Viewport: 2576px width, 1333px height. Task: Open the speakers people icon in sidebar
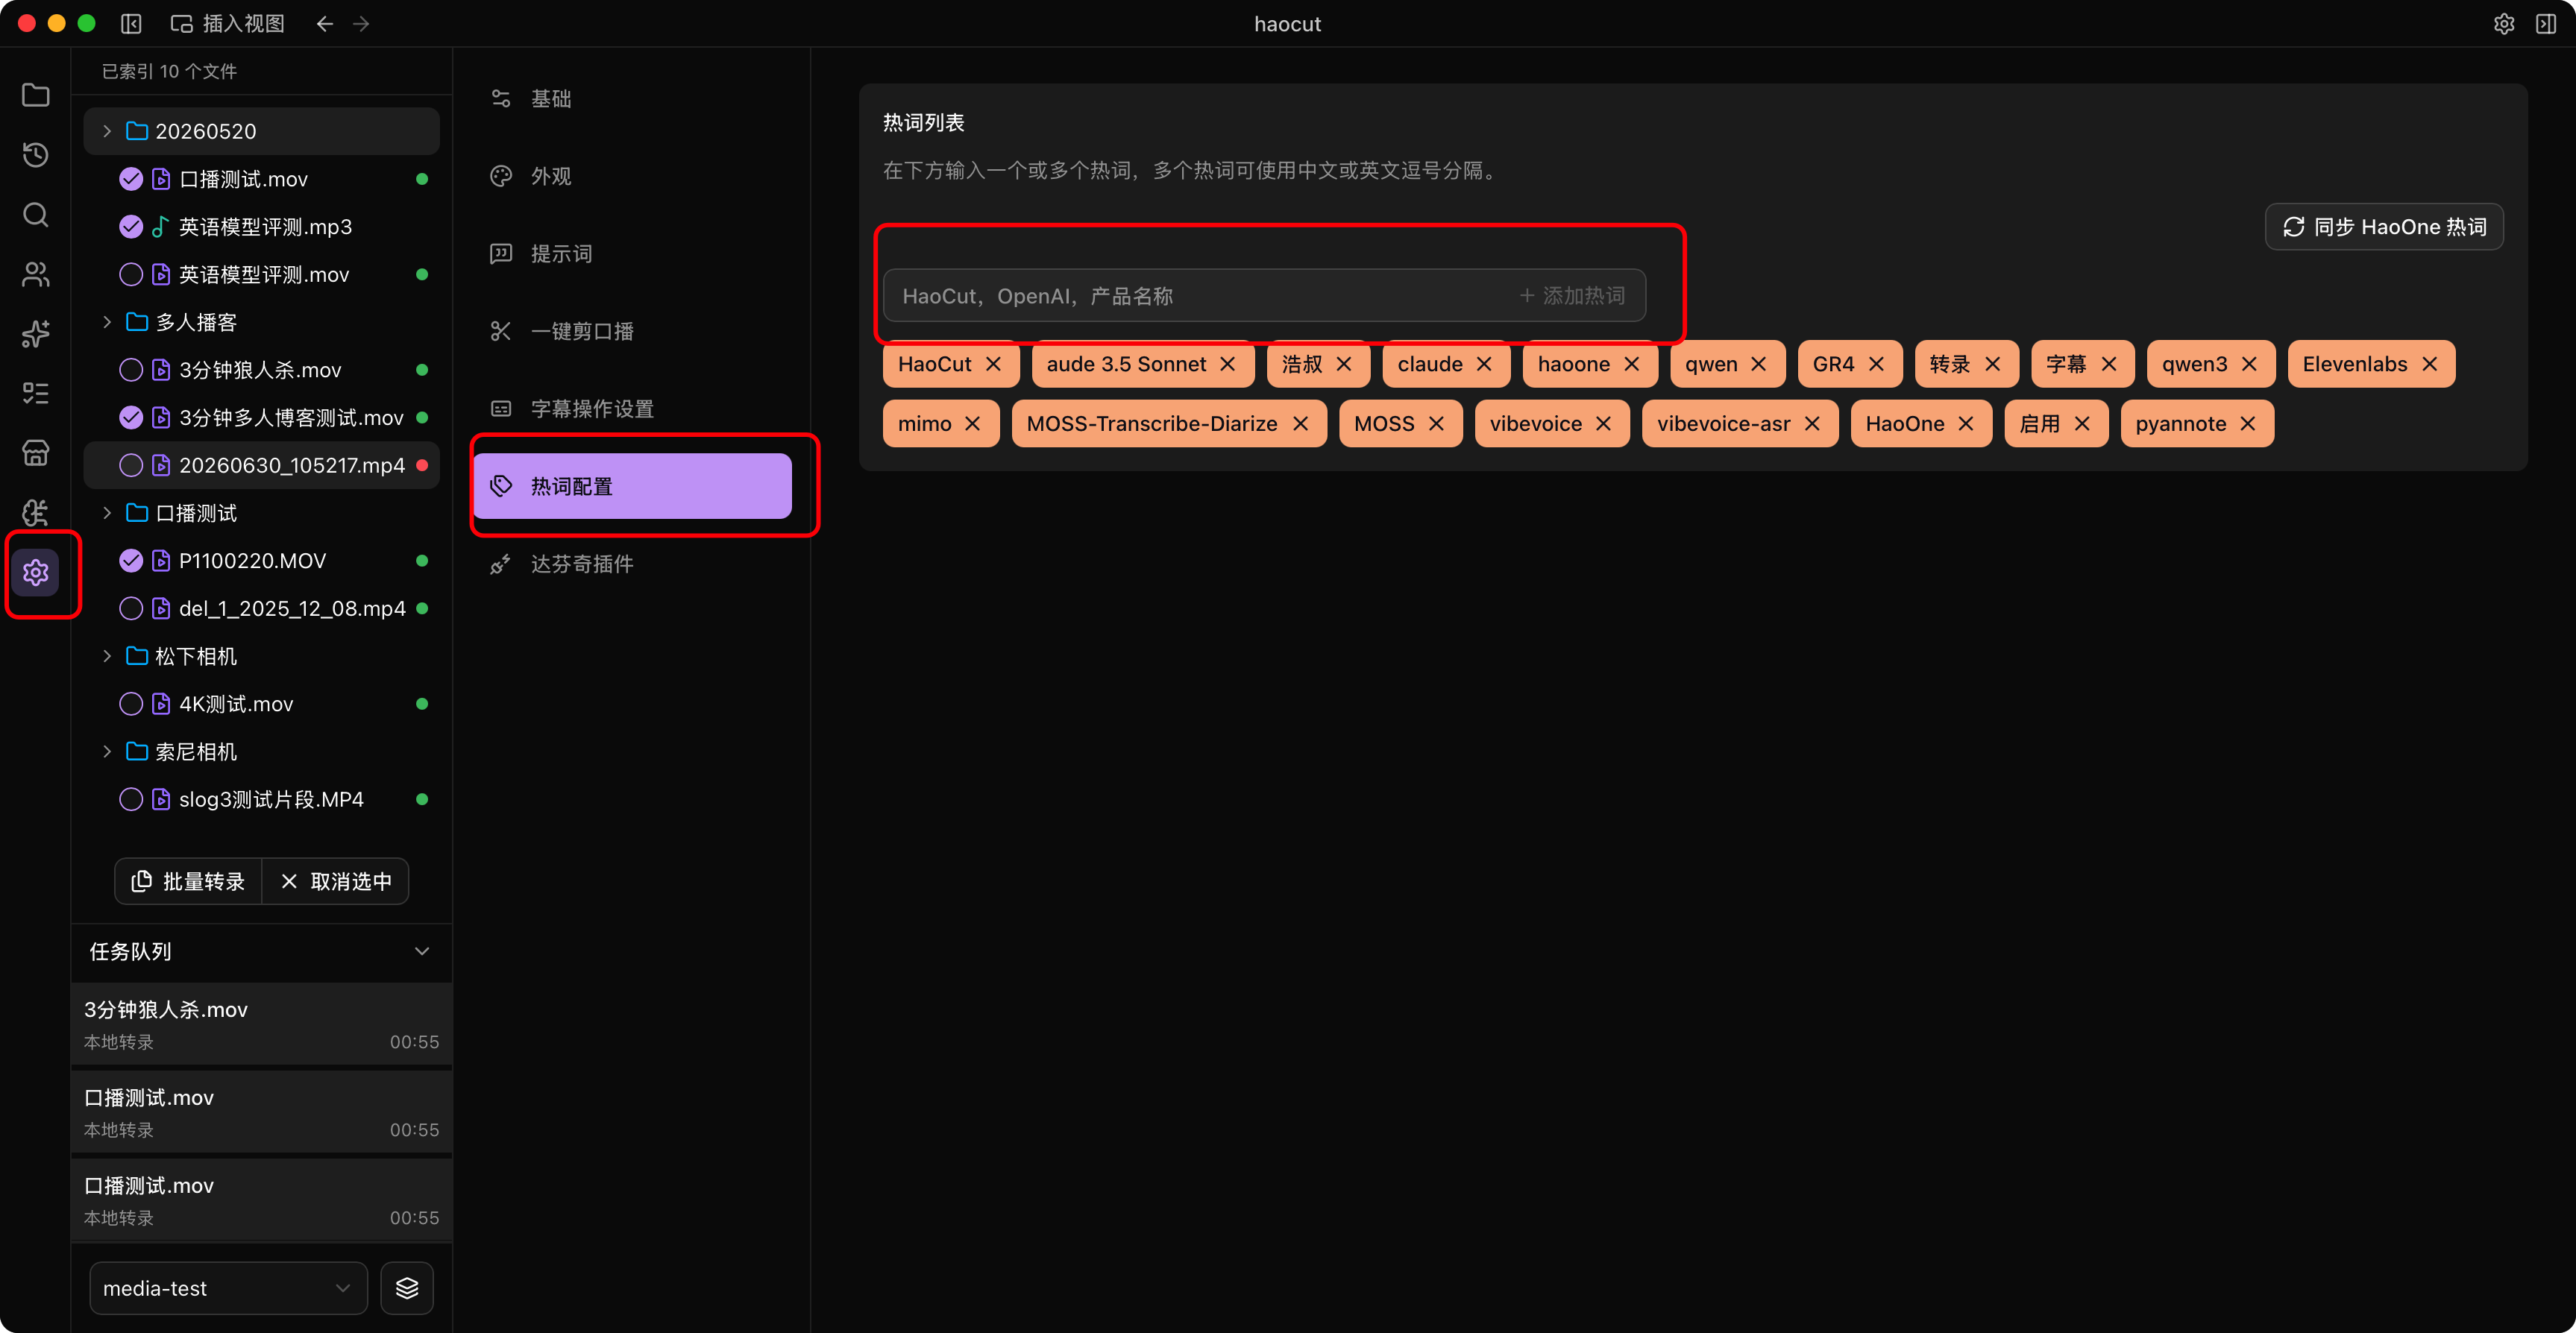pyautogui.click(x=36, y=274)
